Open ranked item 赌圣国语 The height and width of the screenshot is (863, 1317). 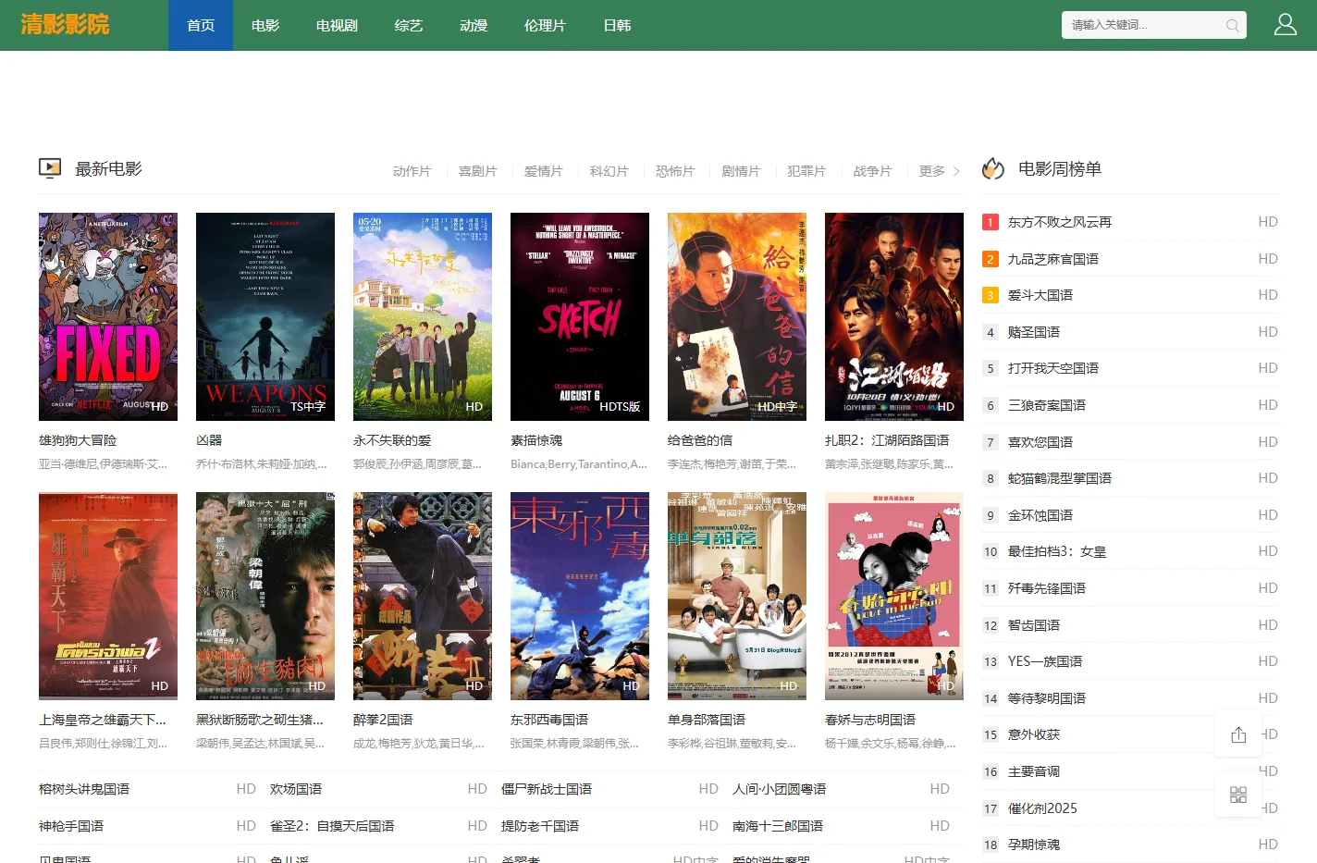[1034, 332]
